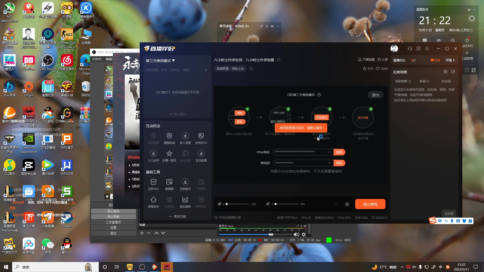Open the 桌面助手 hamburger menu
The image size is (484, 272).
(x=469, y=10)
